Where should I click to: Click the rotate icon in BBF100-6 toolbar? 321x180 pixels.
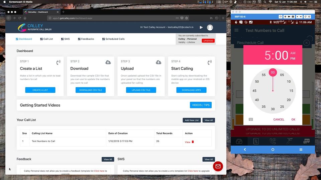pos(305,17)
